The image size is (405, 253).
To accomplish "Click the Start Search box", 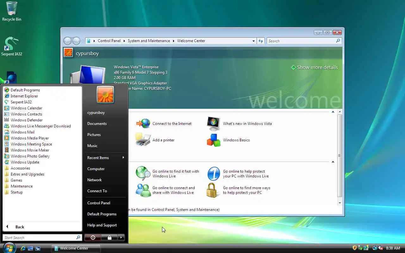I will [x=42, y=238].
